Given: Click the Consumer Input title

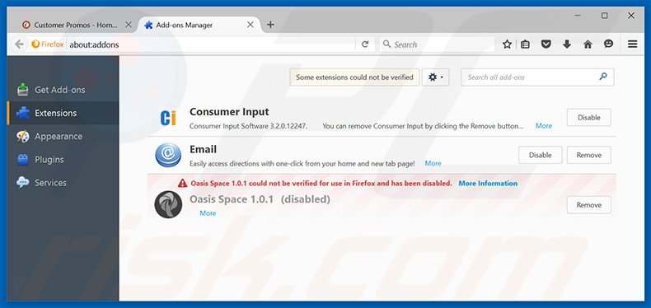Looking at the screenshot, I should click(229, 112).
